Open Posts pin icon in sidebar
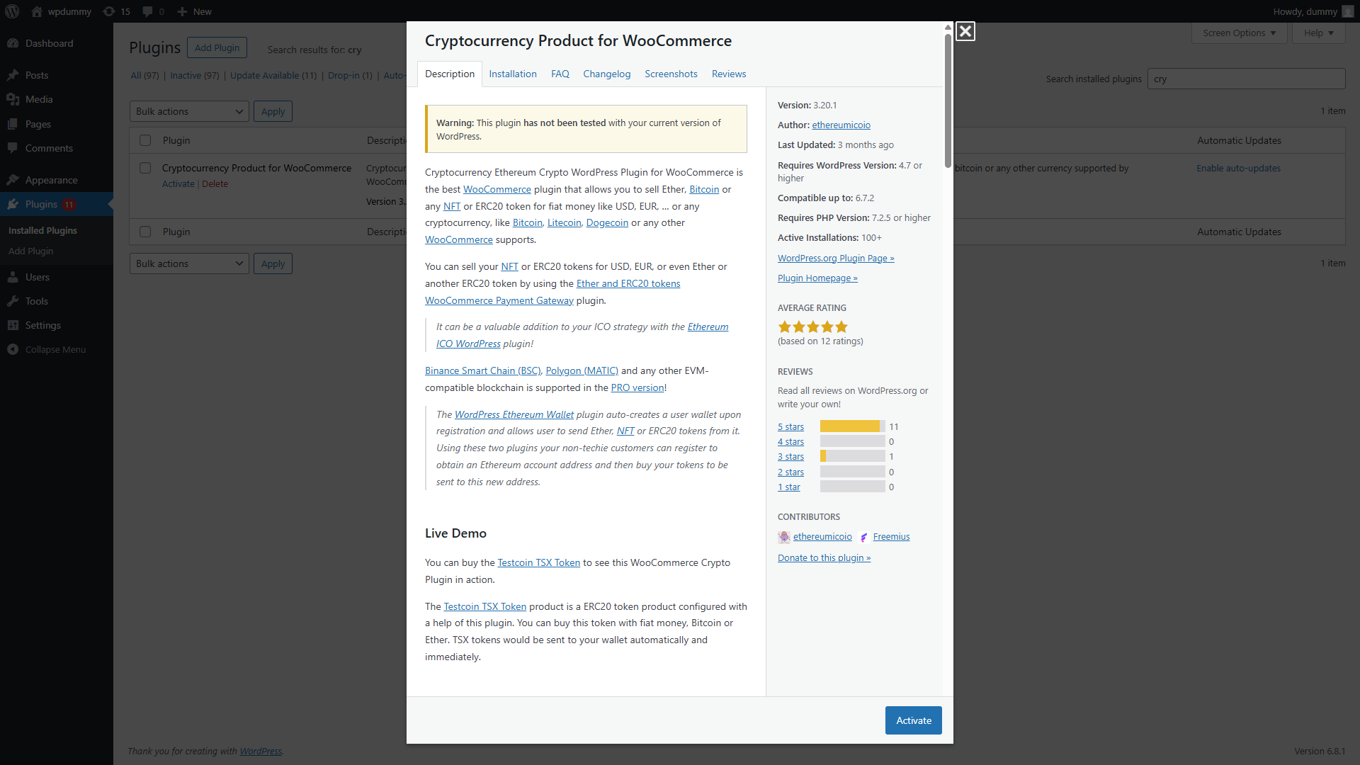Image resolution: width=1360 pixels, height=765 pixels. 13,75
